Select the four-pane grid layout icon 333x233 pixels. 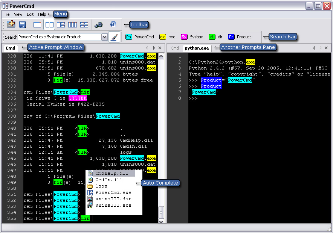click(84, 24)
